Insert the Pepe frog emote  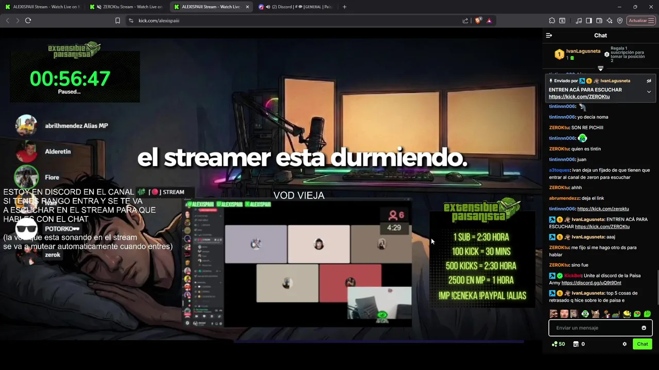(x=616, y=313)
